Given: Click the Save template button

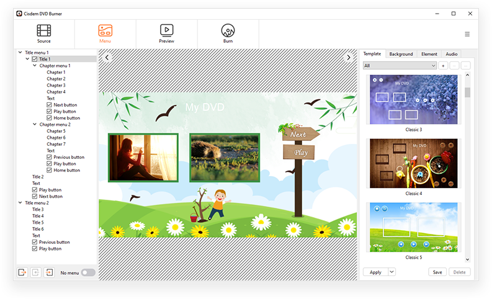Looking at the screenshot, I should (x=437, y=272).
